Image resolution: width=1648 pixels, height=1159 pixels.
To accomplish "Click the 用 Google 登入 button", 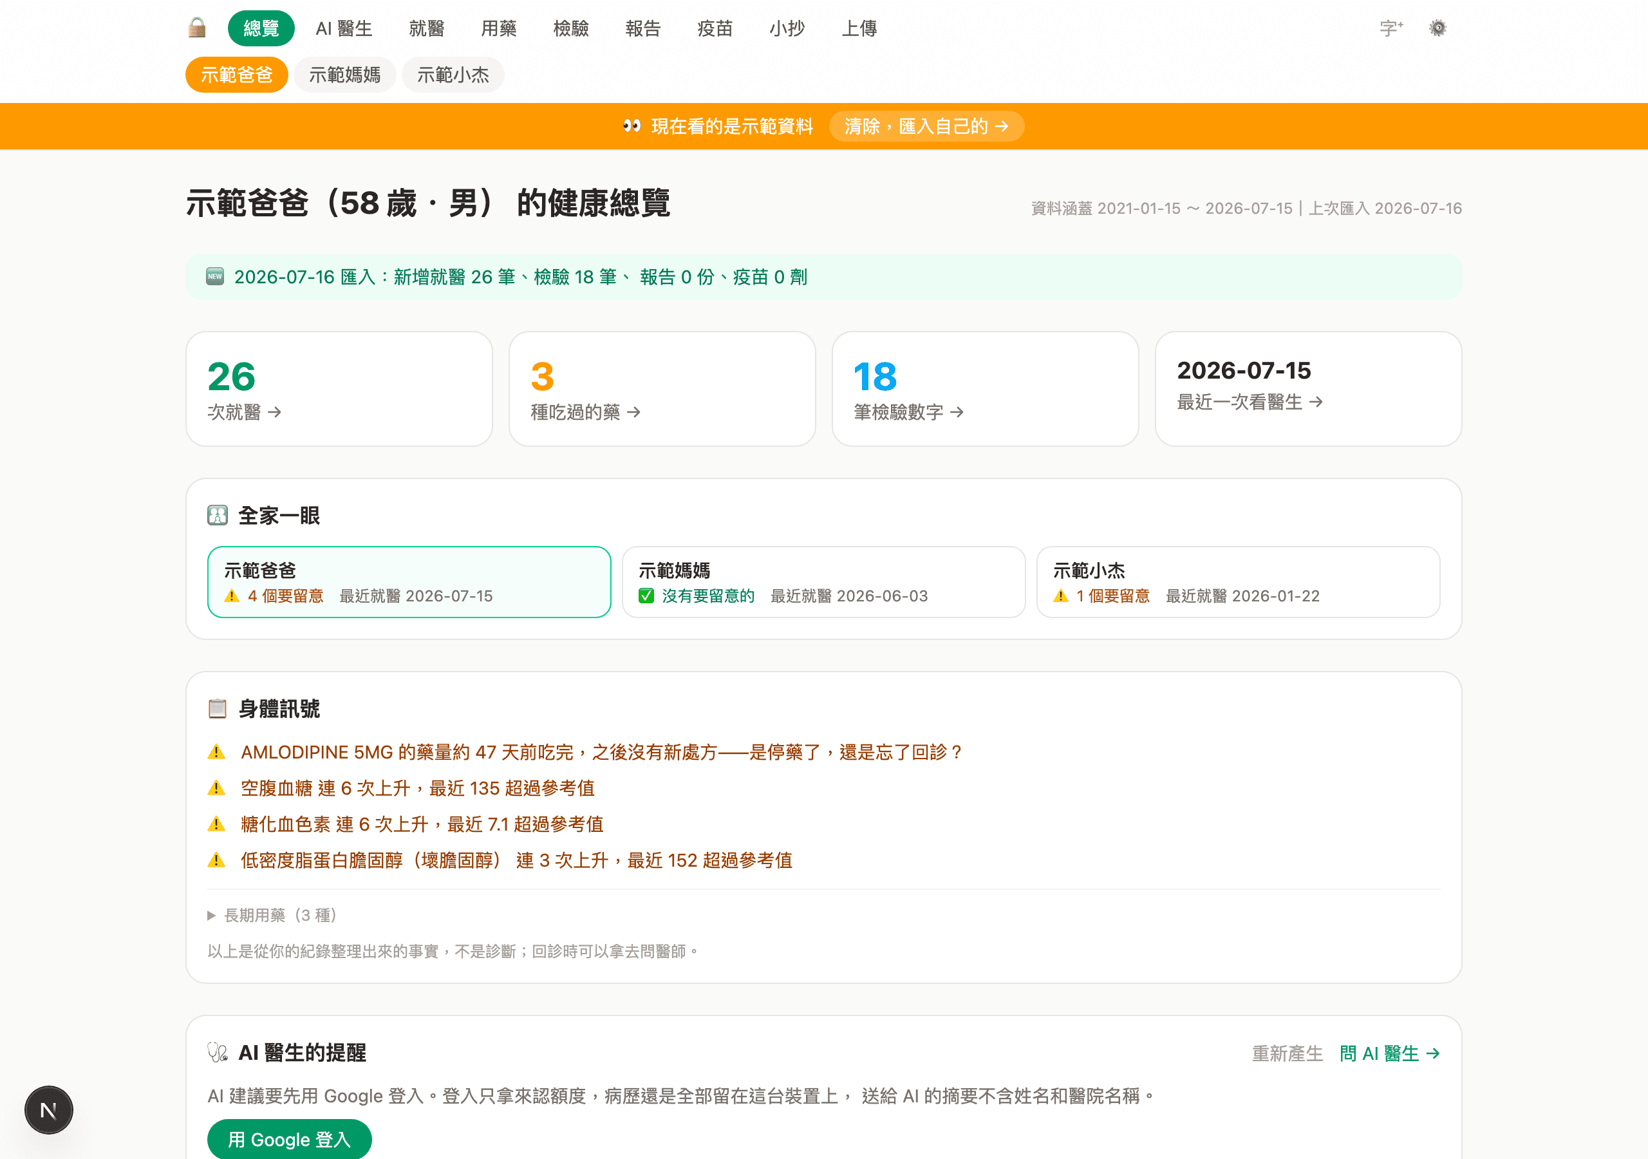I will 290,1140.
